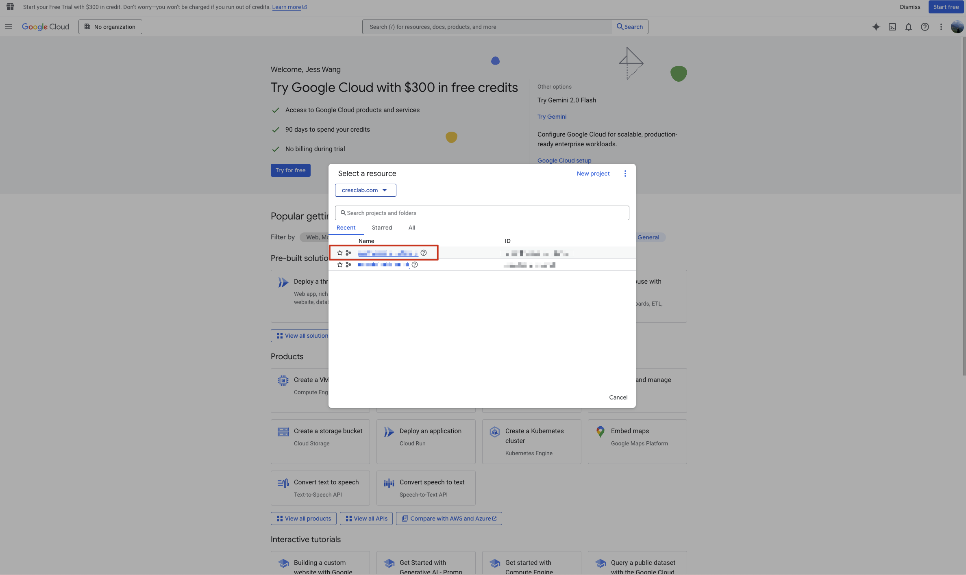Click help icon beside first project name
The width and height of the screenshot is (966, 575).
pos(424,253)
